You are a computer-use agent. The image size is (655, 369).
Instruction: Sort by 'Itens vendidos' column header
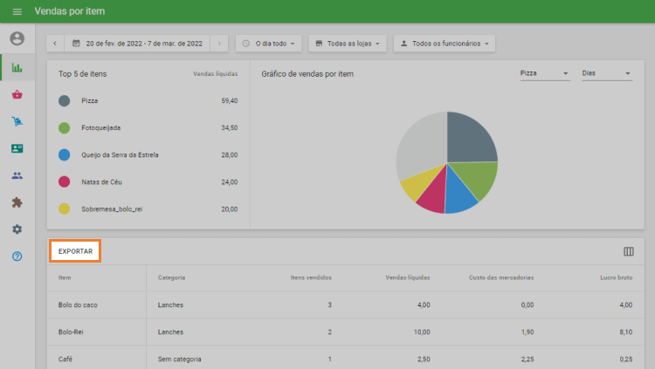click(311, 278)
